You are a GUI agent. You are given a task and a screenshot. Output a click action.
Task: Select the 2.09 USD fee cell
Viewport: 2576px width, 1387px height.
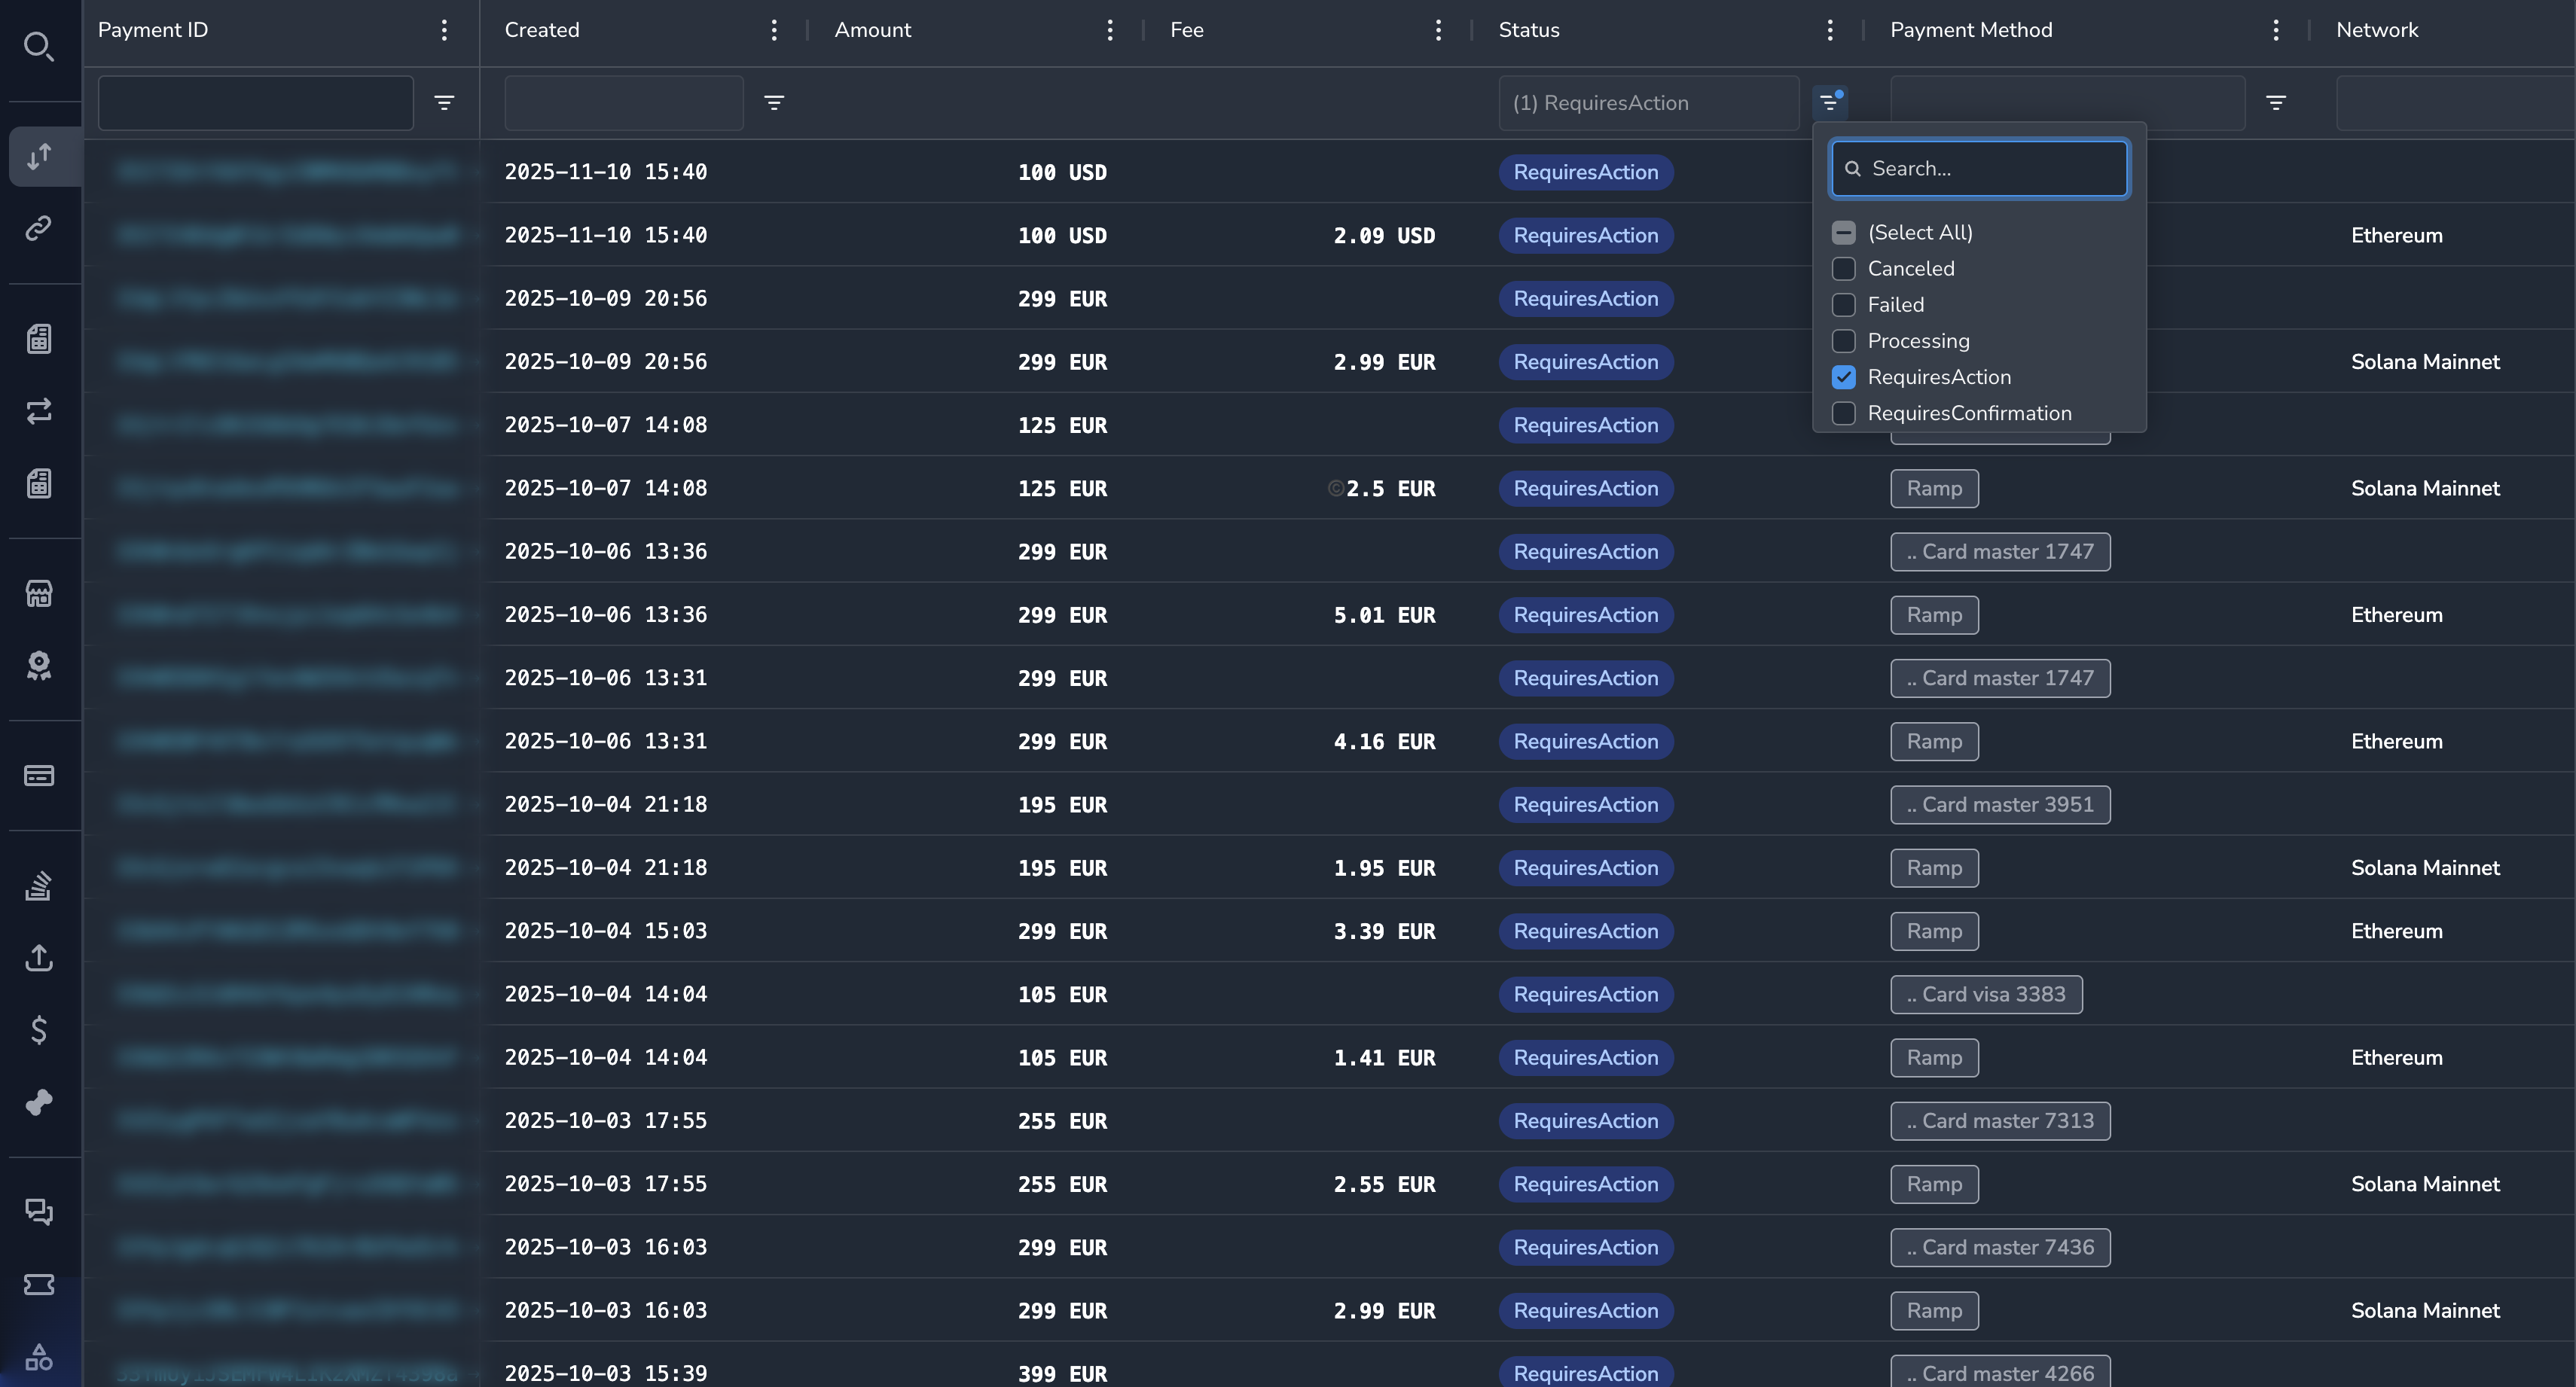pos(1384,235)
